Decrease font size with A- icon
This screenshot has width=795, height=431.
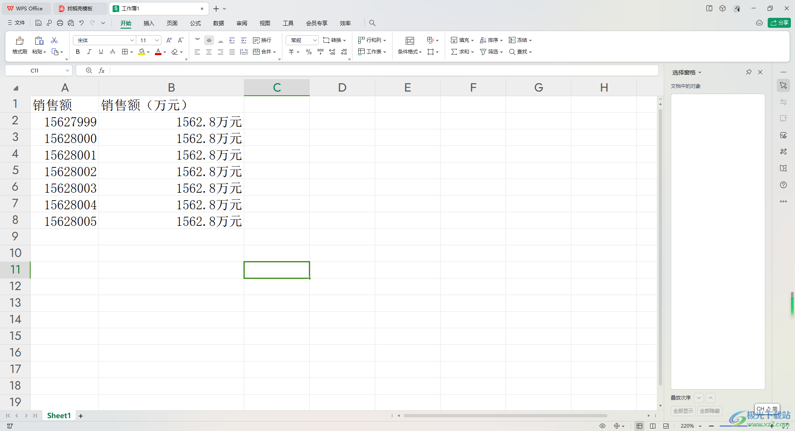(x=181, y=40)
